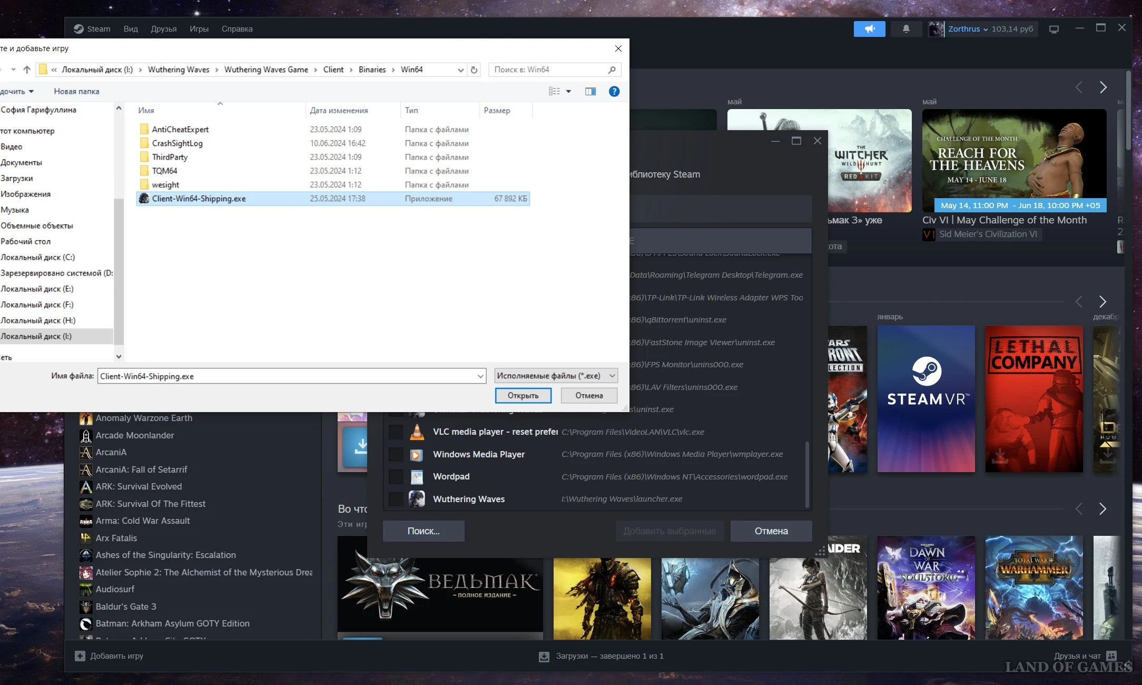Click Arcade Moonlander library icon
Image resolution: width=1142 pixels, height=685 pixels.
[x=86, y=435]
